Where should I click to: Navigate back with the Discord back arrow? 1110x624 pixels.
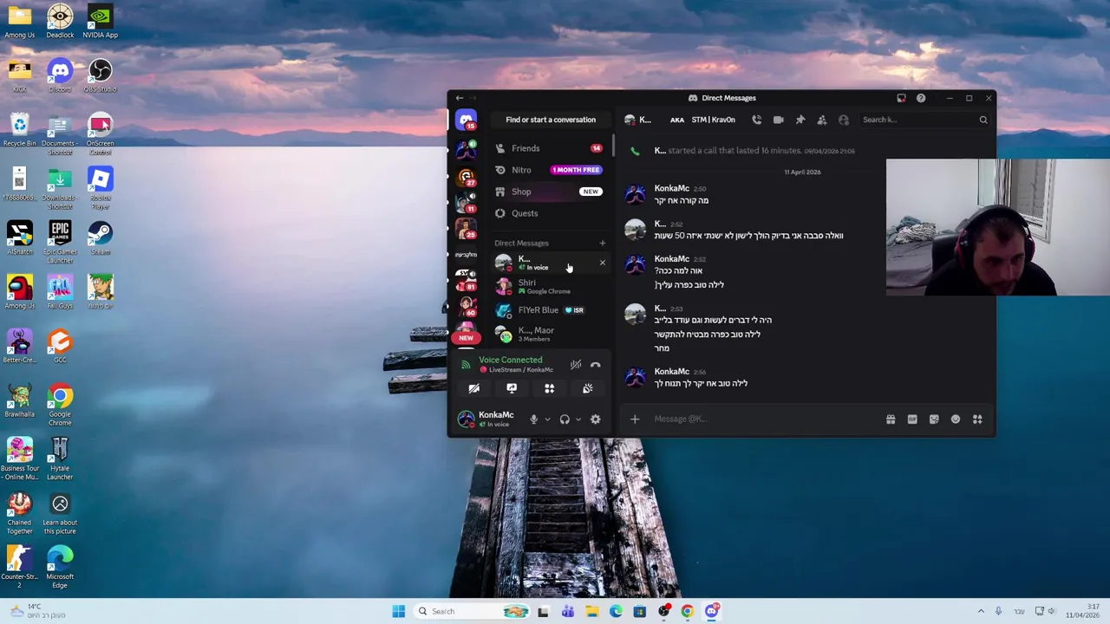[459, 98]
